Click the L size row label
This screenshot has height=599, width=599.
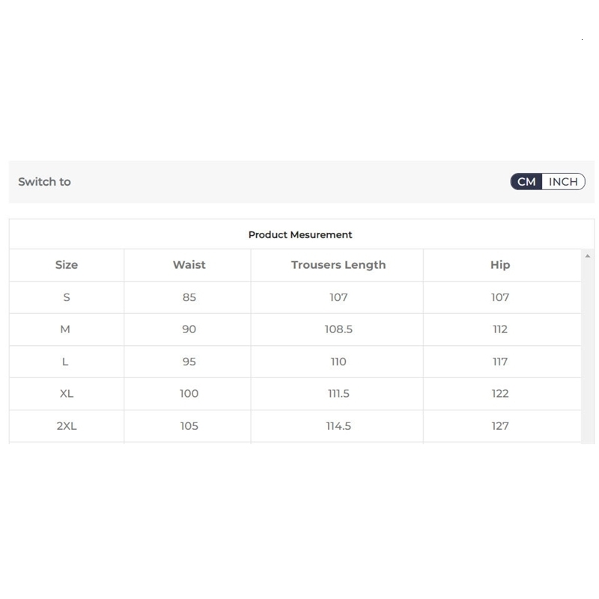[x=65, y=362]
